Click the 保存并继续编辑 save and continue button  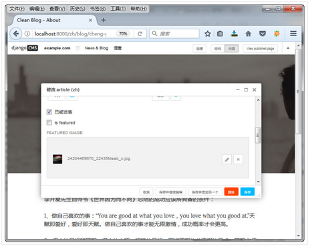(x=170, y=192)
